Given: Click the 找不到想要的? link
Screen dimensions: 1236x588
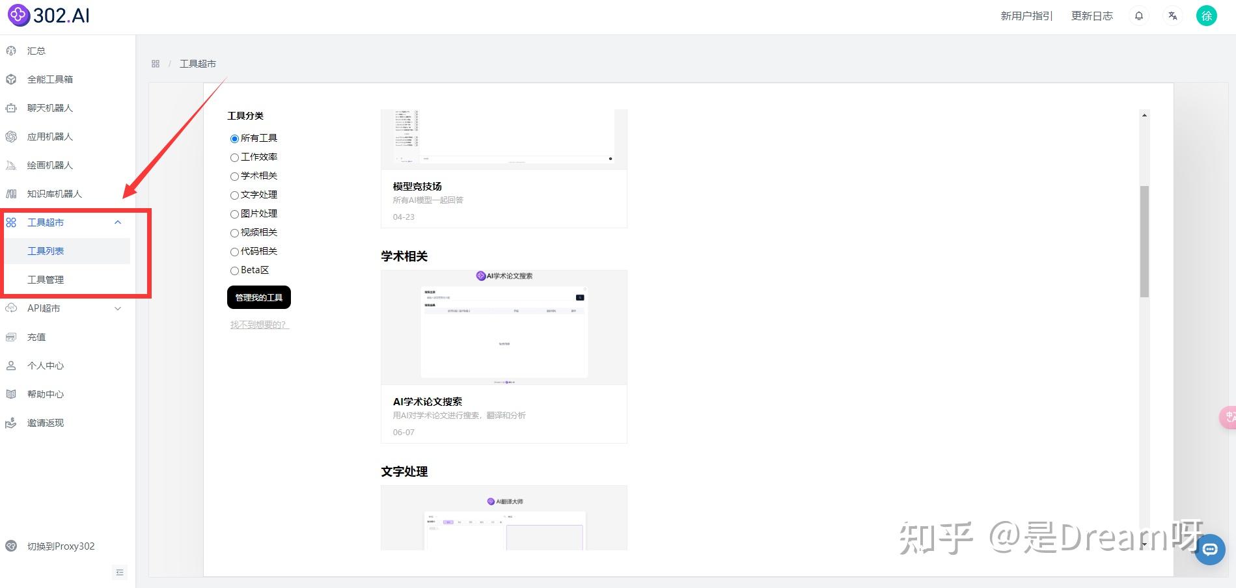Looking at the screenshot, I should point(259,325).
